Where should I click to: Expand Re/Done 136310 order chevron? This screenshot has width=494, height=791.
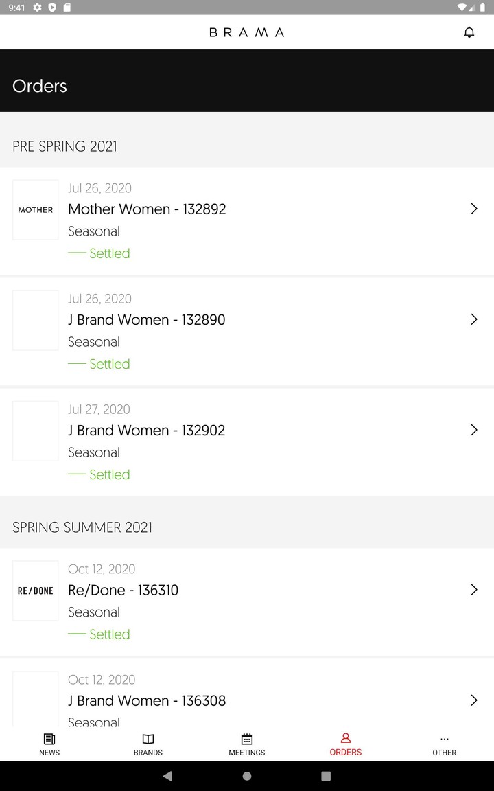tap(473, 590)
